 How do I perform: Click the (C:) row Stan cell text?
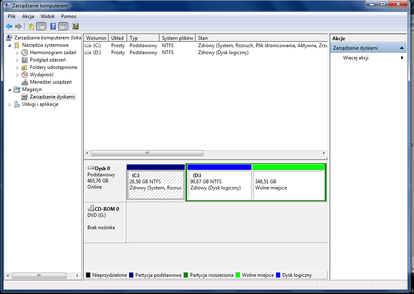(x=263, y=46)
